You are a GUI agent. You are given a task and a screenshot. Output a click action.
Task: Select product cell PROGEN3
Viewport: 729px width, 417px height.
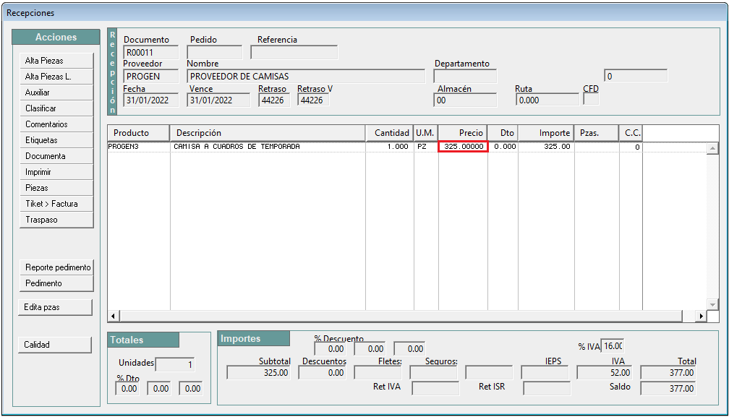139,147
